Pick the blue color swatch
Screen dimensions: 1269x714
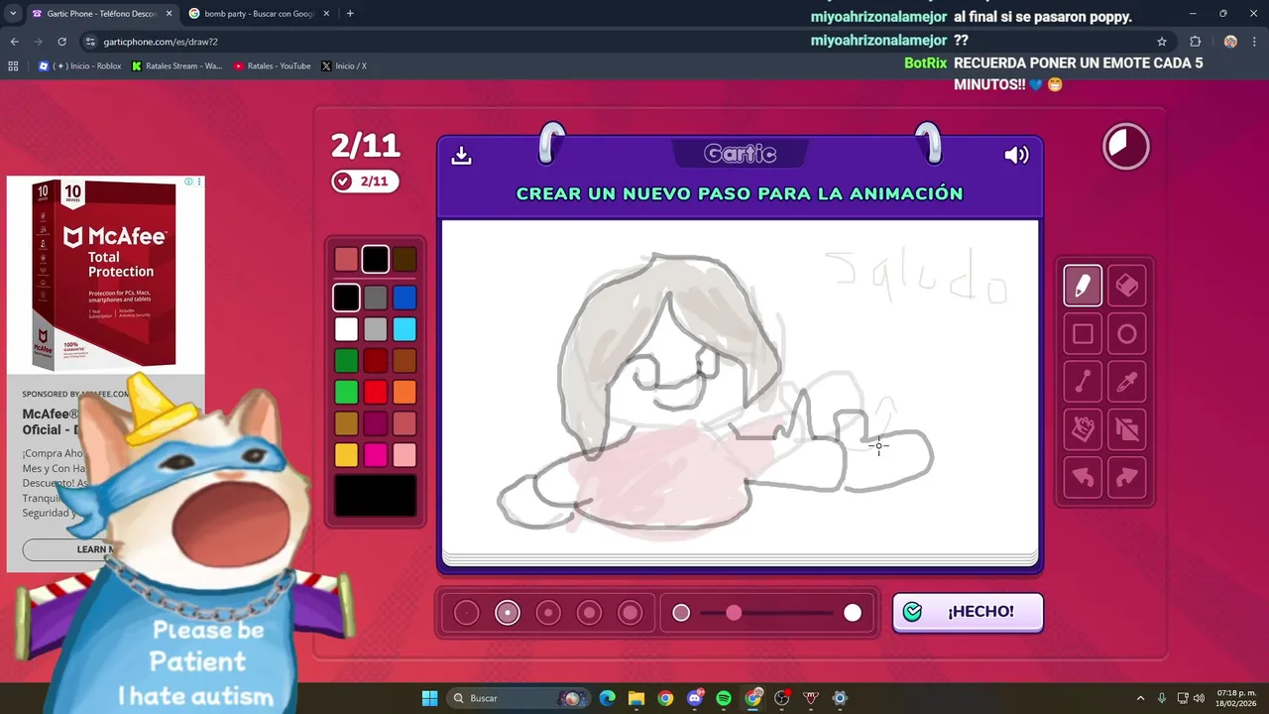tap(404, 297)
